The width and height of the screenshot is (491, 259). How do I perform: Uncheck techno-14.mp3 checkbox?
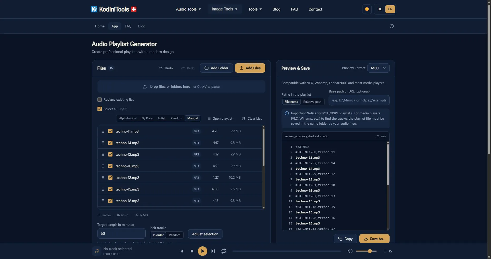(x=110, y=143)
